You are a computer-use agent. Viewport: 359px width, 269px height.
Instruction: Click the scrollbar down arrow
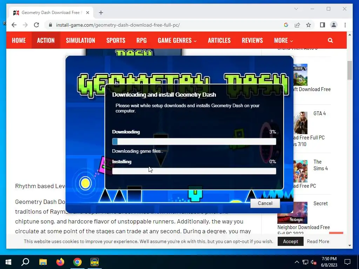point(350,246)
